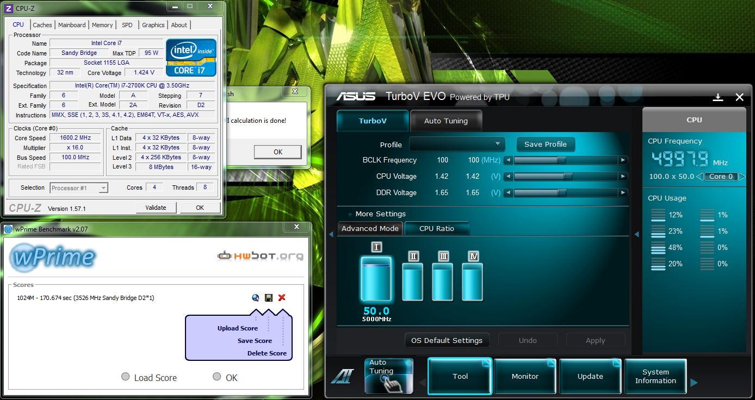Click the ASUS AI Suite logo icon
The image size is (755, 400).
coord(342,376)
